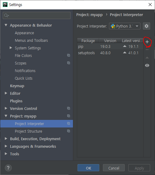Click the Cancel button
The image size is (155, 175).
coord(114,168)
